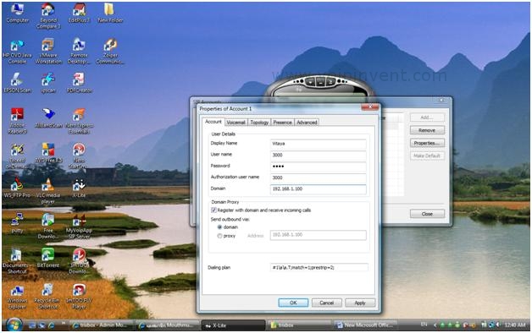Switch to the Voicemail tab
This screenshot has width=532, height=333.
236,123
